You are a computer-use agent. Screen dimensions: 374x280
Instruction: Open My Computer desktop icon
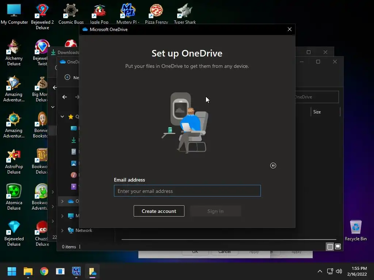[14, 14]
